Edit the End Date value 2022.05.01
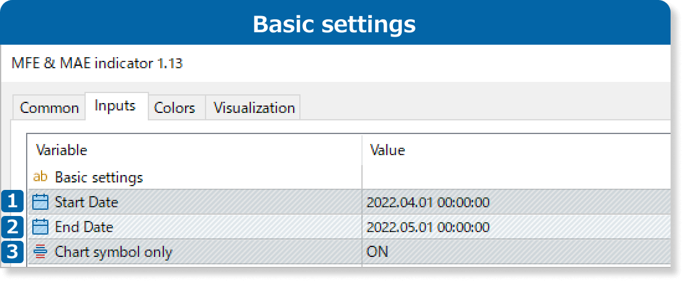This screenshot has width=683, height=283. coord(428,227)
